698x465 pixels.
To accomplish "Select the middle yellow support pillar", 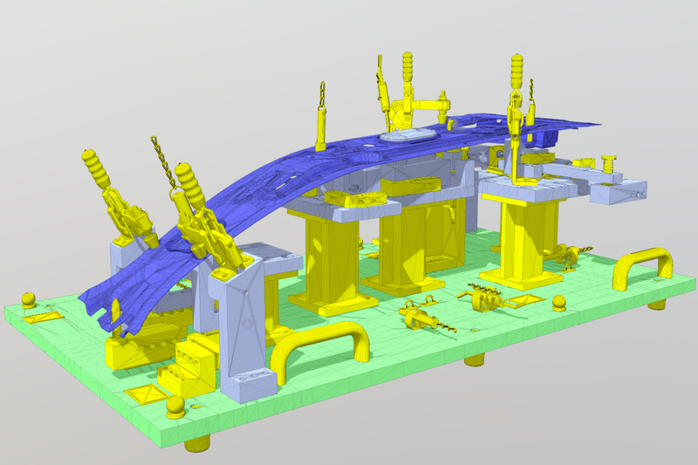I will pos(408,244).
